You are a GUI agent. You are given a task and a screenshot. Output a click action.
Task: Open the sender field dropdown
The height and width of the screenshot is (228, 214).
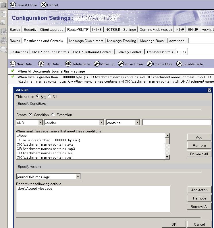click(102, 122)
